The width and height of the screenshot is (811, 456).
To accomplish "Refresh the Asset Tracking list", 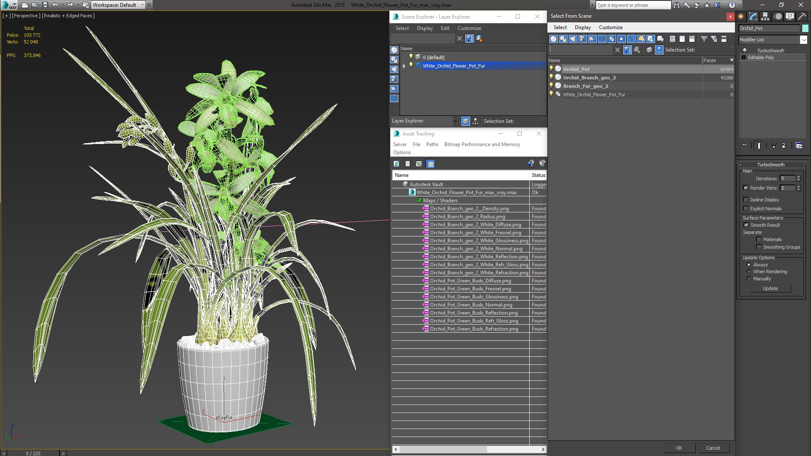I will pyautogui.click(x=396, y=164).
